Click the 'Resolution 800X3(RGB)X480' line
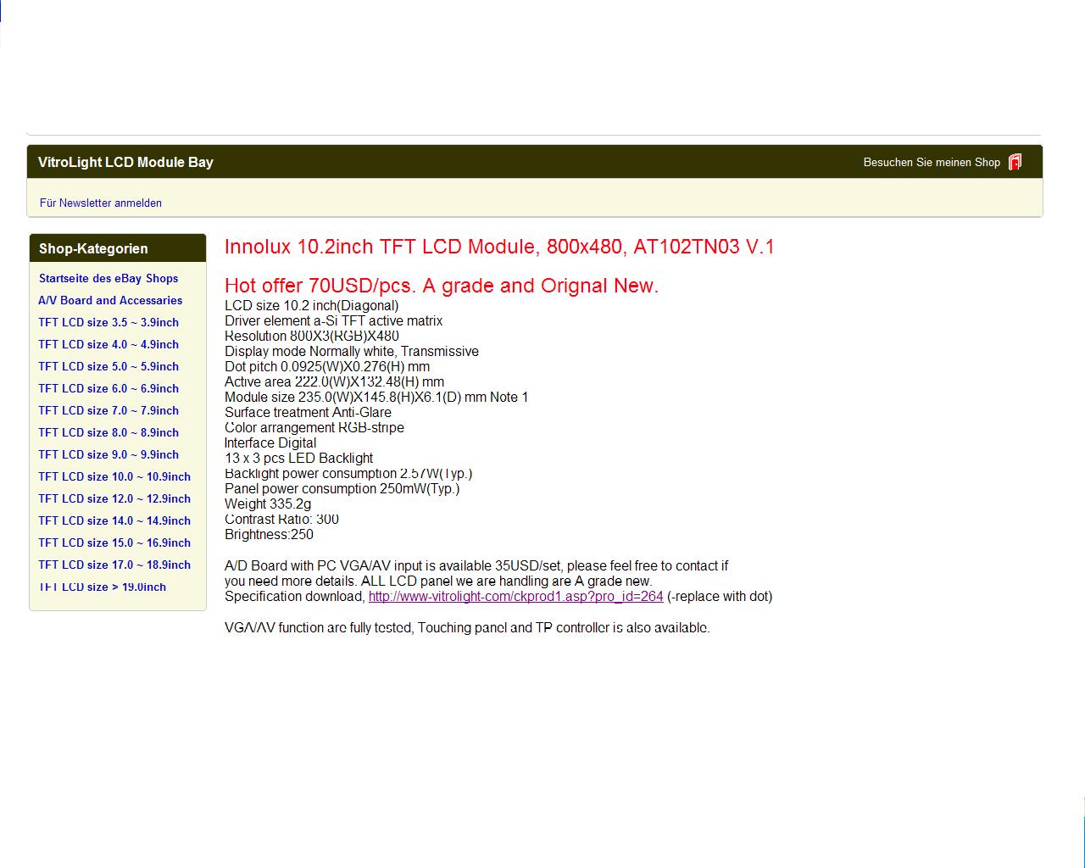1085x868 pixels. (312, 336)
